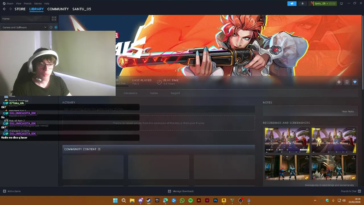Screen dimensions: 364x205
Task: Launch Photoshop from taskbar
Action: pyautogui.click(x=216, y=200)
